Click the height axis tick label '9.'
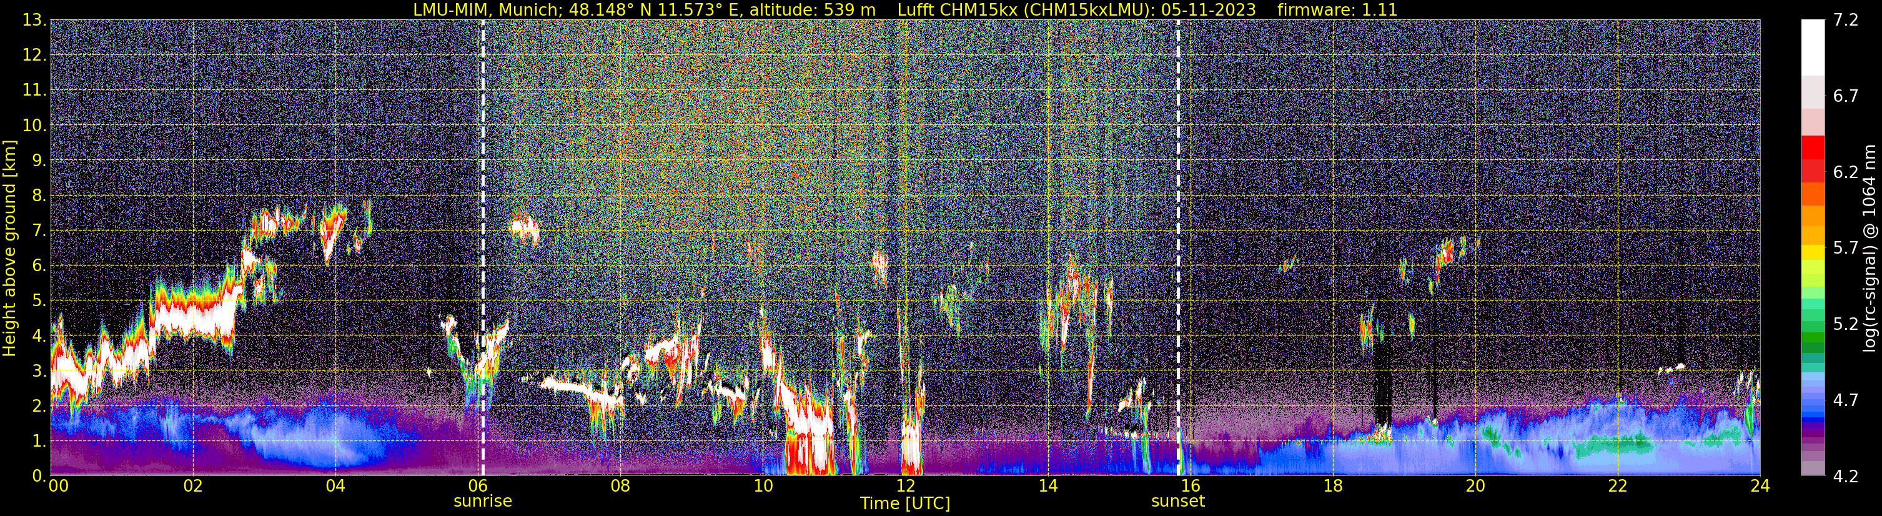 [x=39, y=161]
